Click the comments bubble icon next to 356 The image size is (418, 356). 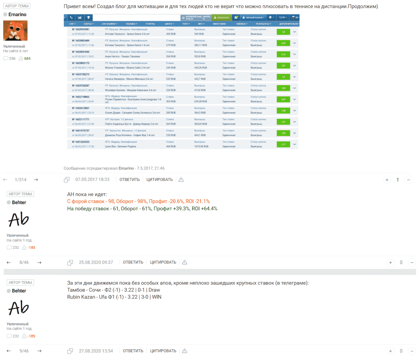point(6,59)
